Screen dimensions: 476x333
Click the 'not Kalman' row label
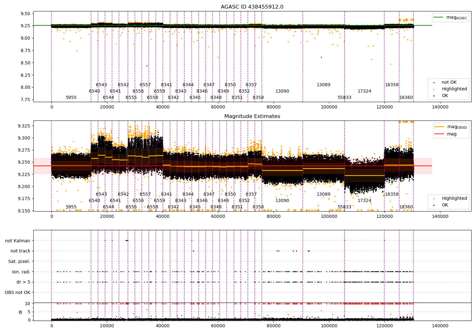click(18, 241)
